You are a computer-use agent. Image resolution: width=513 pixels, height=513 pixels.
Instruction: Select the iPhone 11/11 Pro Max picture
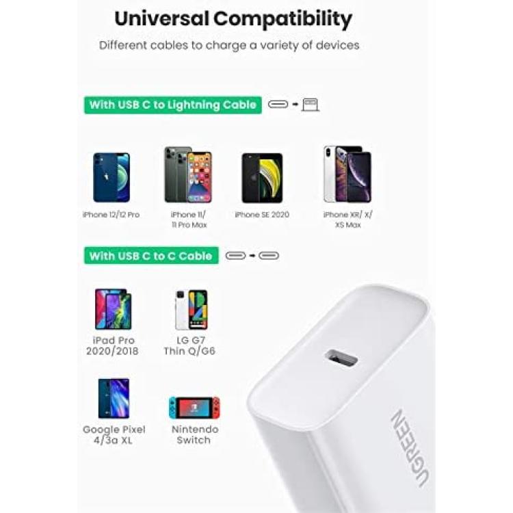pyautogui.click(x=188, y=174)
